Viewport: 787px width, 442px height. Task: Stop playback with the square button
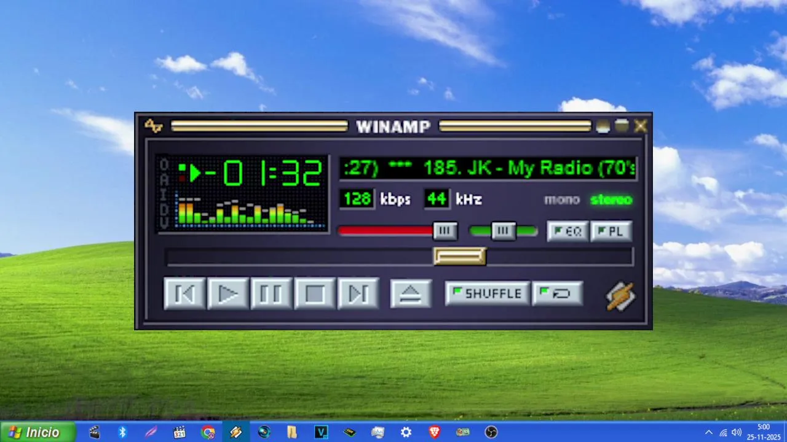[x=315, y=293]
